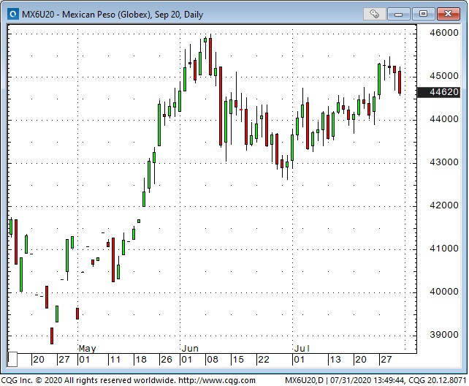The image size is (469, 386).
Task: Close the Mexican Peso chart window
Action: point(448,14)
